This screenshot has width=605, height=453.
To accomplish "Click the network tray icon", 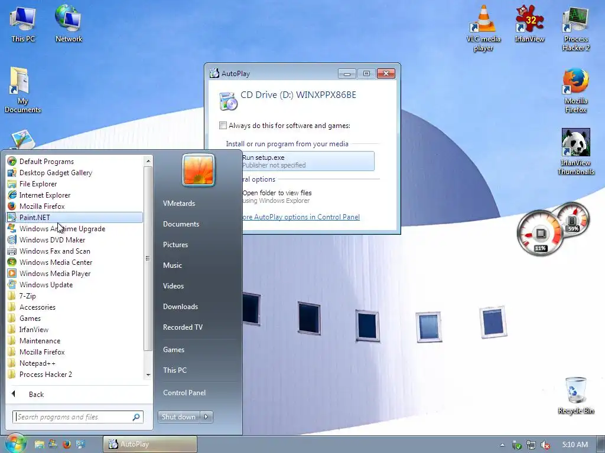I will tap(531, 445).
